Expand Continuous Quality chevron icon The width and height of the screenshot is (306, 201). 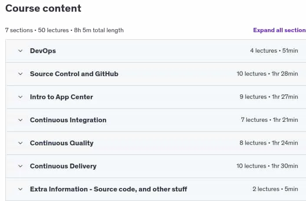coord(20,143)
